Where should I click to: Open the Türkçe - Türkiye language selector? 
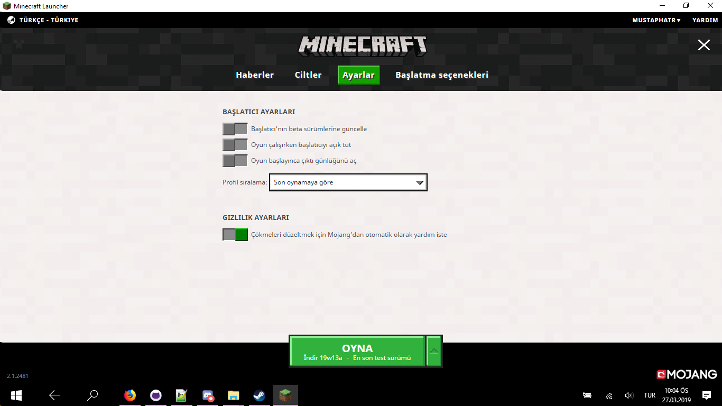pyautogui.click(x=43, y=20)
